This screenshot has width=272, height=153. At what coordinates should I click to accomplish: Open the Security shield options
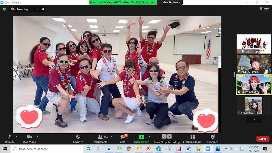coord(78,138)
